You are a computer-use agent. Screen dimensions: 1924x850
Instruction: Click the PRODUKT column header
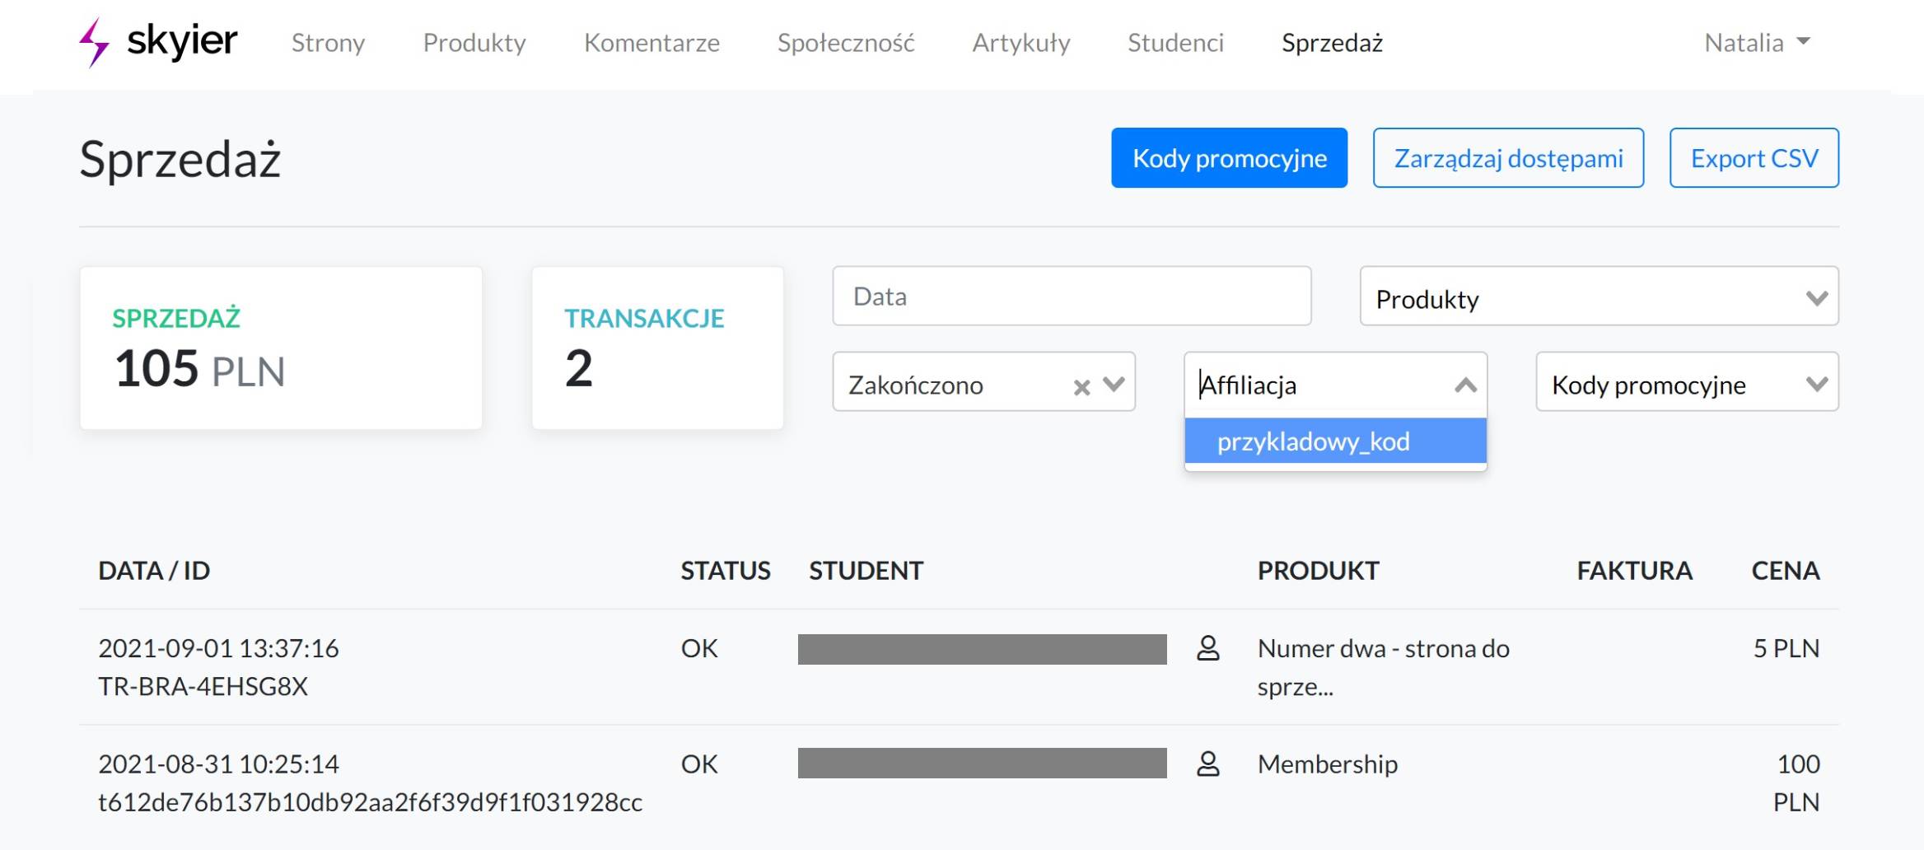(1318, 571)
